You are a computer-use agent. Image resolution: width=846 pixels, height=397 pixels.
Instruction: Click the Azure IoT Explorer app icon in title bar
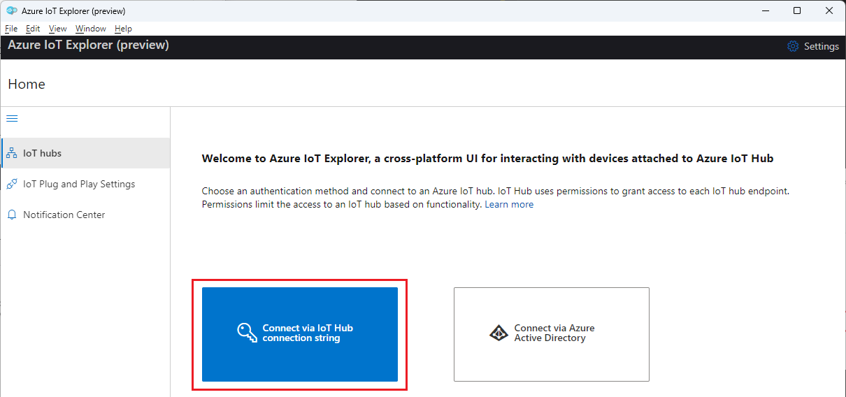(x=12, y=10)
